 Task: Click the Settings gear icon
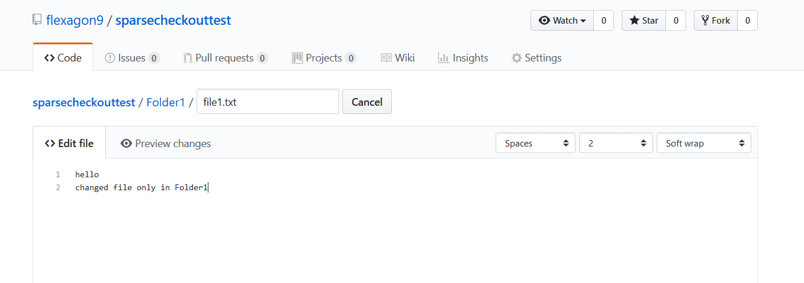click(x=516, y=58)
